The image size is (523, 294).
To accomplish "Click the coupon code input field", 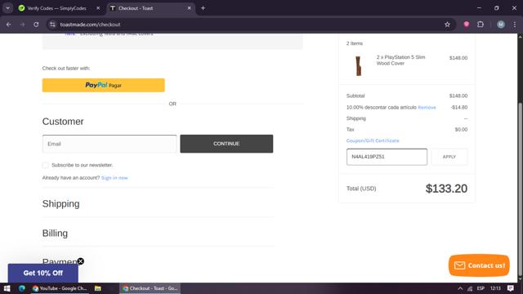I will click(x=387, y=157).
